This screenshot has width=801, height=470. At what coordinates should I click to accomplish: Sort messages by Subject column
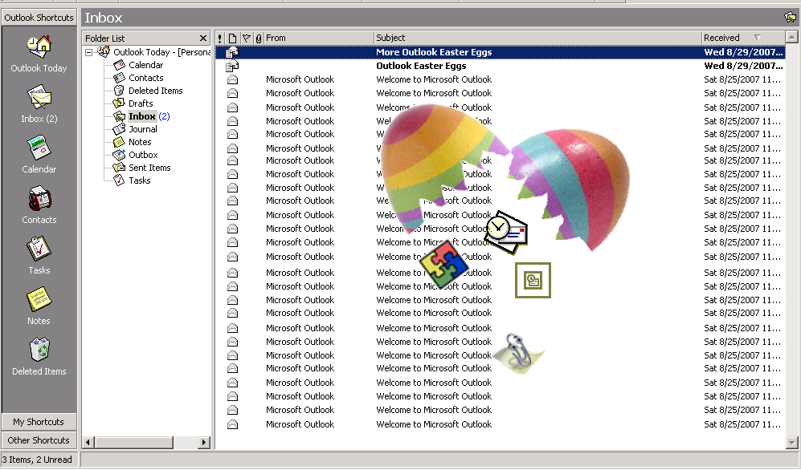(x=538, y=38)
